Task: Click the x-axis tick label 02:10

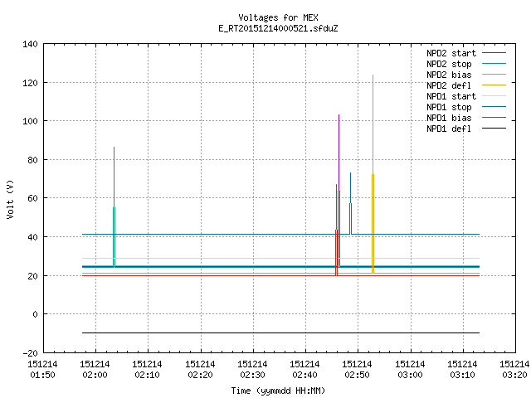Action: pos(148,375)
